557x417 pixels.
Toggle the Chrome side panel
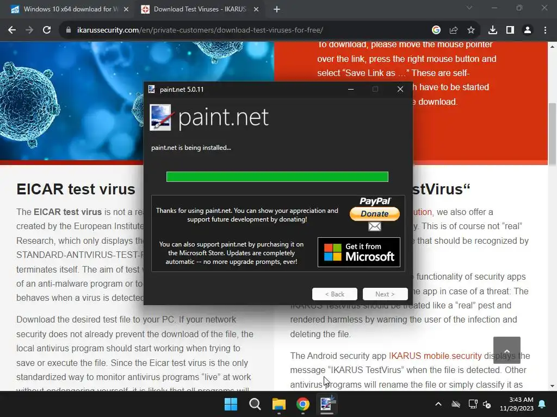tap(510, 30)
